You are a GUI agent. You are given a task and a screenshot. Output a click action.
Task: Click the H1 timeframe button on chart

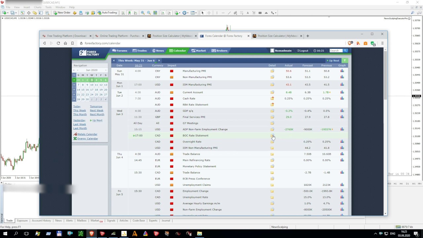(x=395, y=184)
